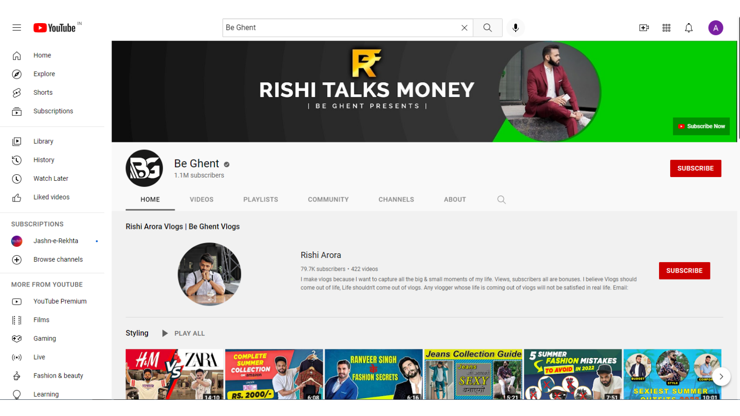Image resolution: width=740 pixels, height=416 pixels.
Task: Click the magnifier search button
Action: point(487,28)
